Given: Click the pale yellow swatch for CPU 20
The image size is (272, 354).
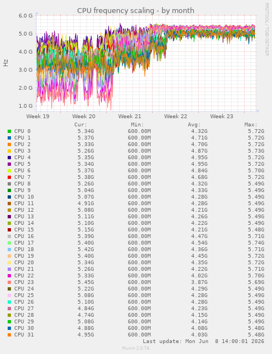Looking at the screenshot, I should [x=9, y=262].
